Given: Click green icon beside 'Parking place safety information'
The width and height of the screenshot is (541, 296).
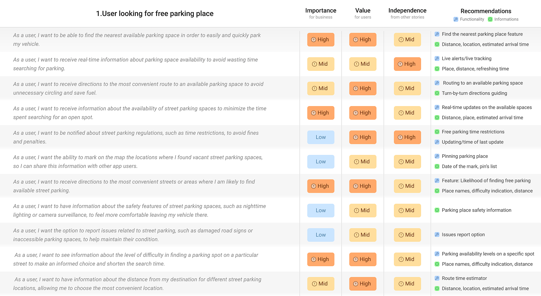Looking at the screenshot, I should pos(437,210).
